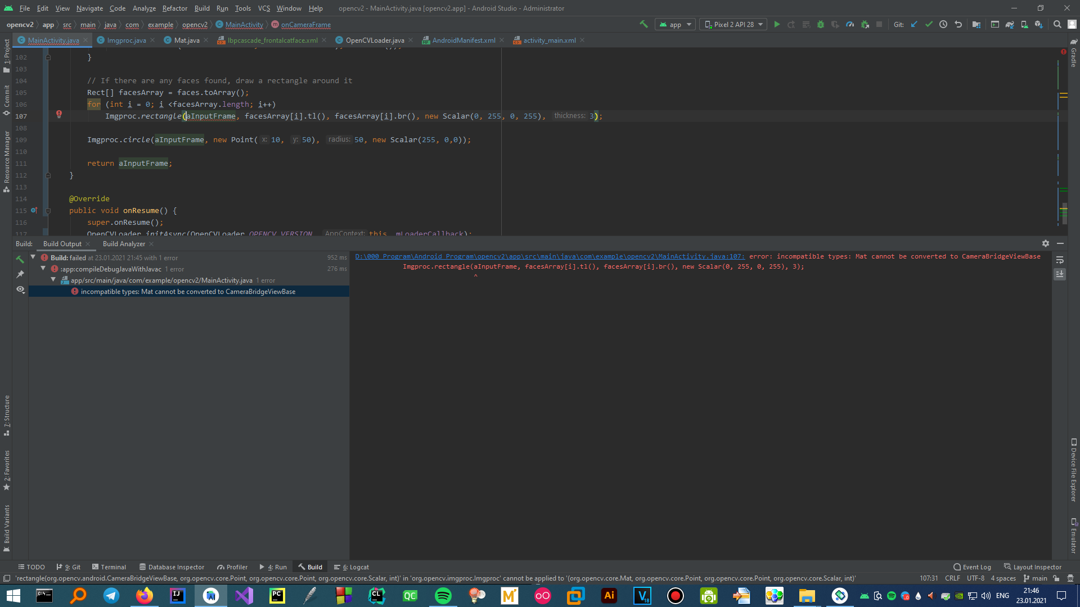1080x607 pixels.
Task: Collapse the :app:compileDebugJavaWithJavac node
Action: 43,269
